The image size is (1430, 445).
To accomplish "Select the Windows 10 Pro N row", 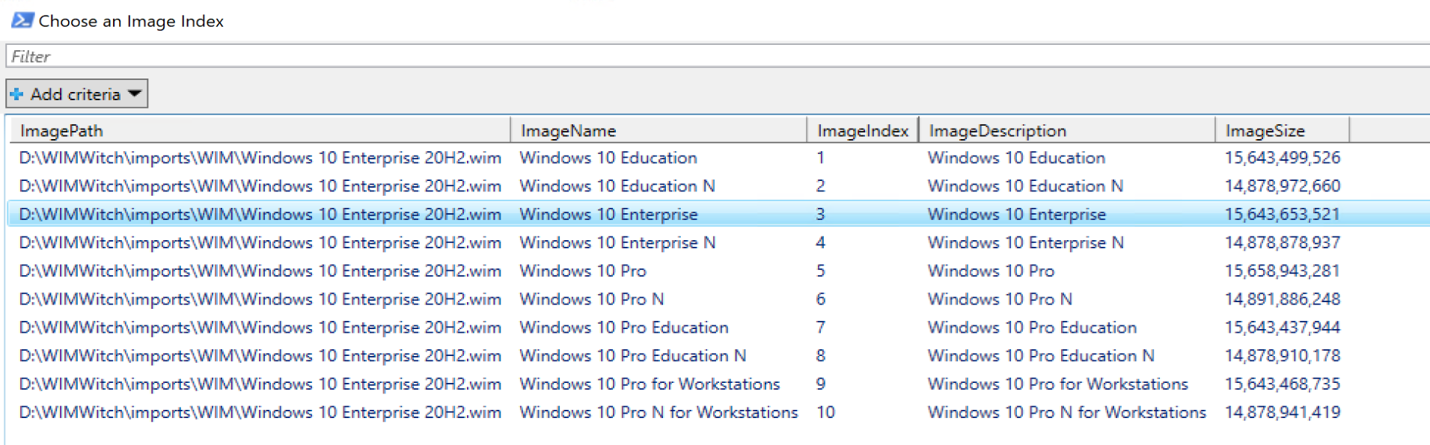I will tap(591, 299).
